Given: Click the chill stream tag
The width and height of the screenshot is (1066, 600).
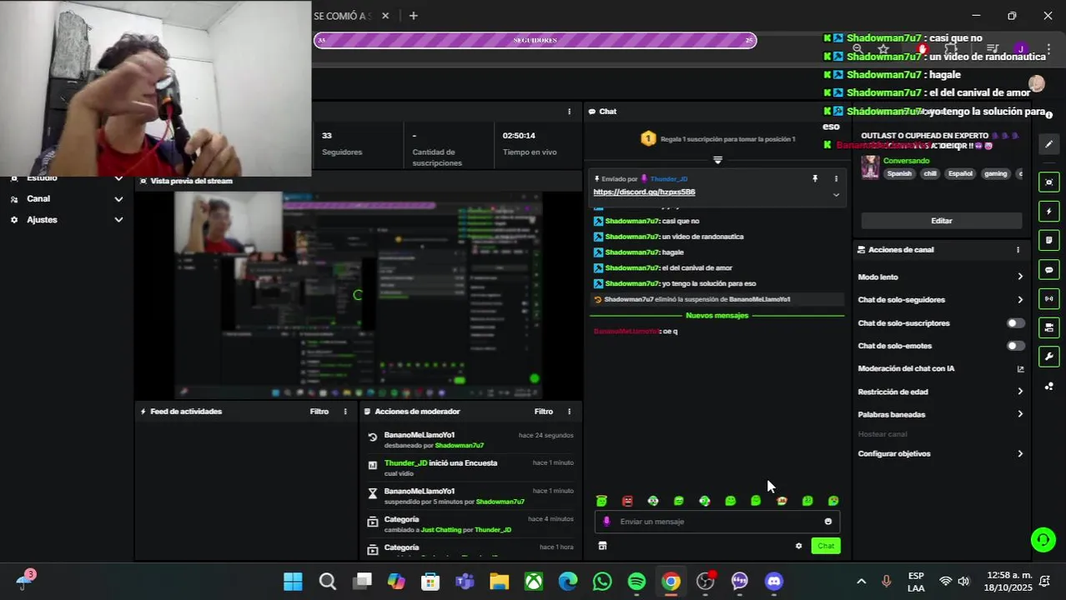Looking at the screenshot, I should 929,174.
